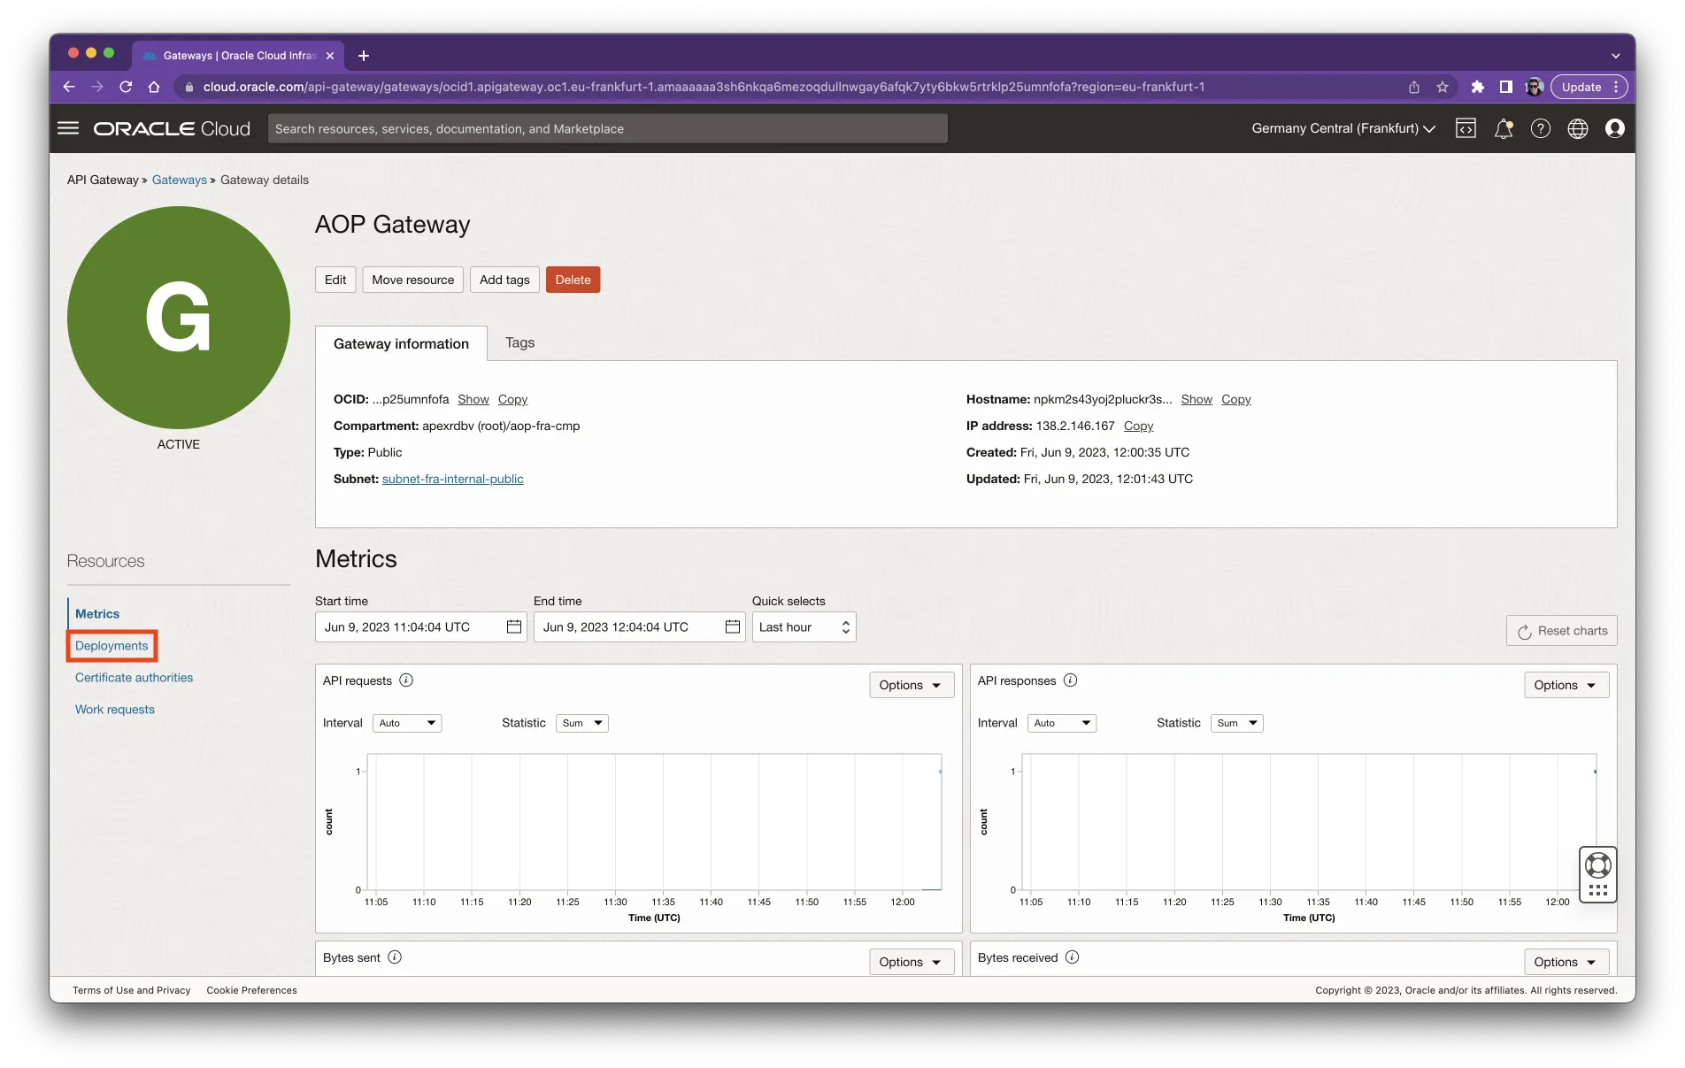Expand API requests Options dropdown
Image resolution: width=1685 pixels, height=1068 pixels.
tap(911, 685)
